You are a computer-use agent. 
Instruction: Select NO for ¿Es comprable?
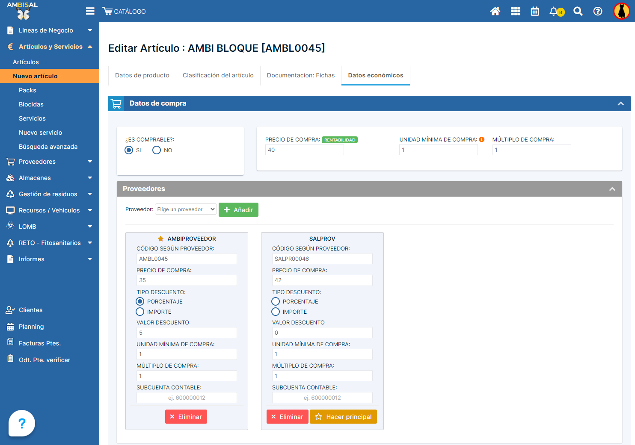157,150
